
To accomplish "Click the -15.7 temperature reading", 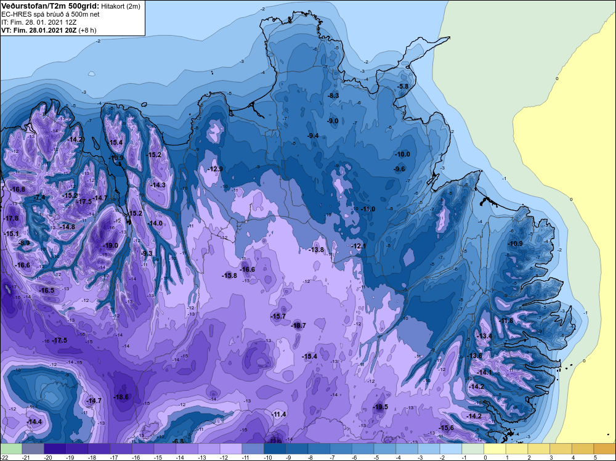I will click(x=278, y=316).
